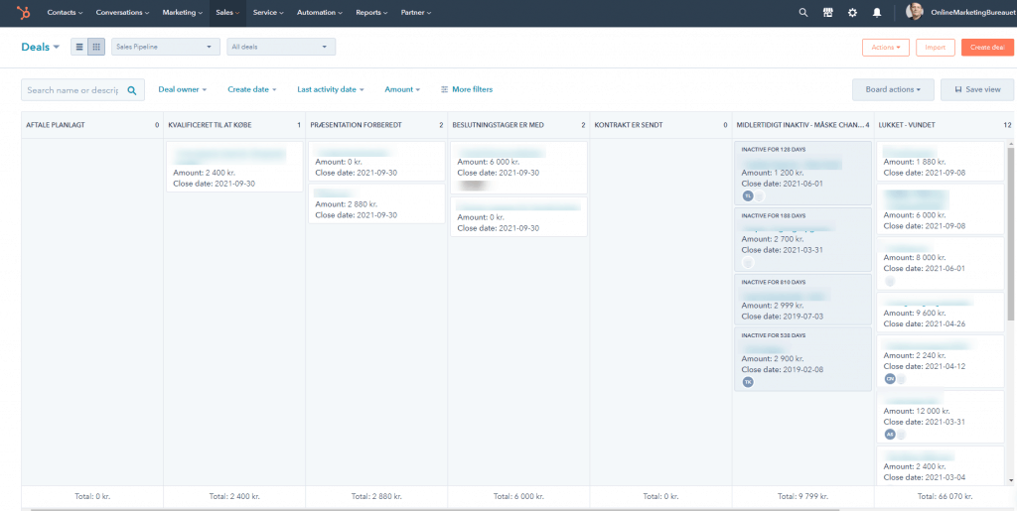Viewport: 1017px width, 511px height.
Task: Open the deal inactive for 538 days
Action: point(802,359)
